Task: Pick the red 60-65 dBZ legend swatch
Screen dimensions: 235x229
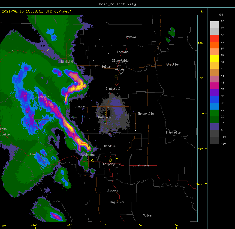Action: pyautogui.click(x=214, y=38)
